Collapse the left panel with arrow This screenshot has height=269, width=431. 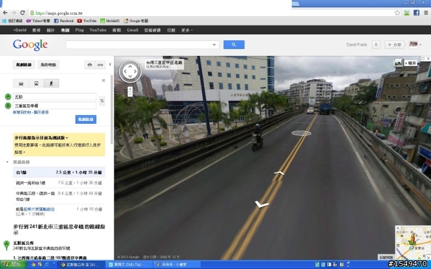pyautogui.click(x=110, y=65)
